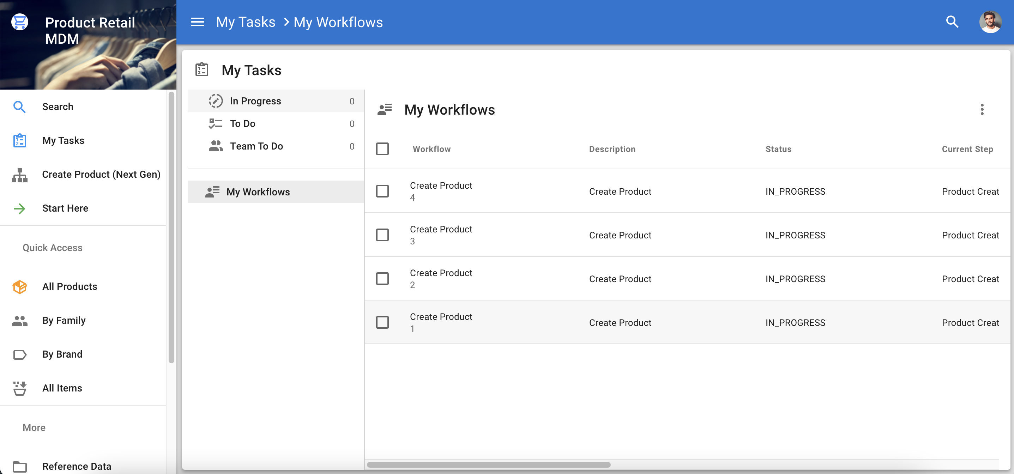Expand the Team To Do section
Viewport: 1014px width, 474px height.
(257, 146)
